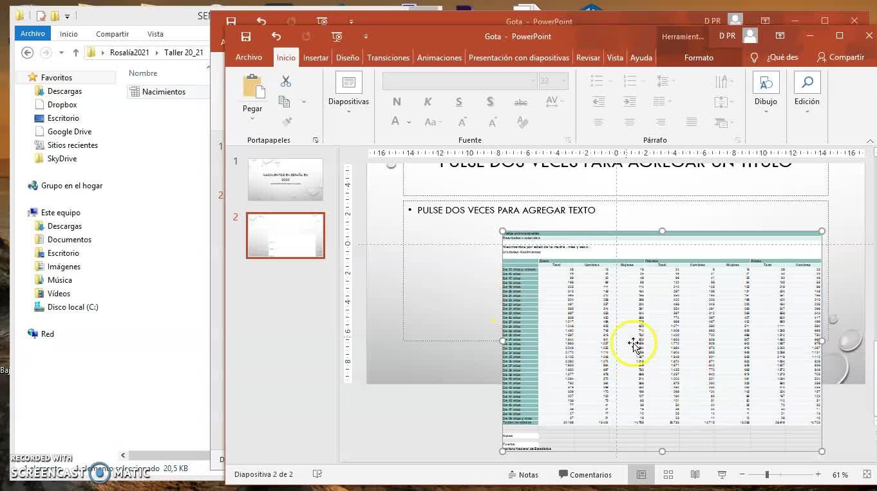Open the Insertar ribbon tab
877x491 pixels.
point(316,58)
